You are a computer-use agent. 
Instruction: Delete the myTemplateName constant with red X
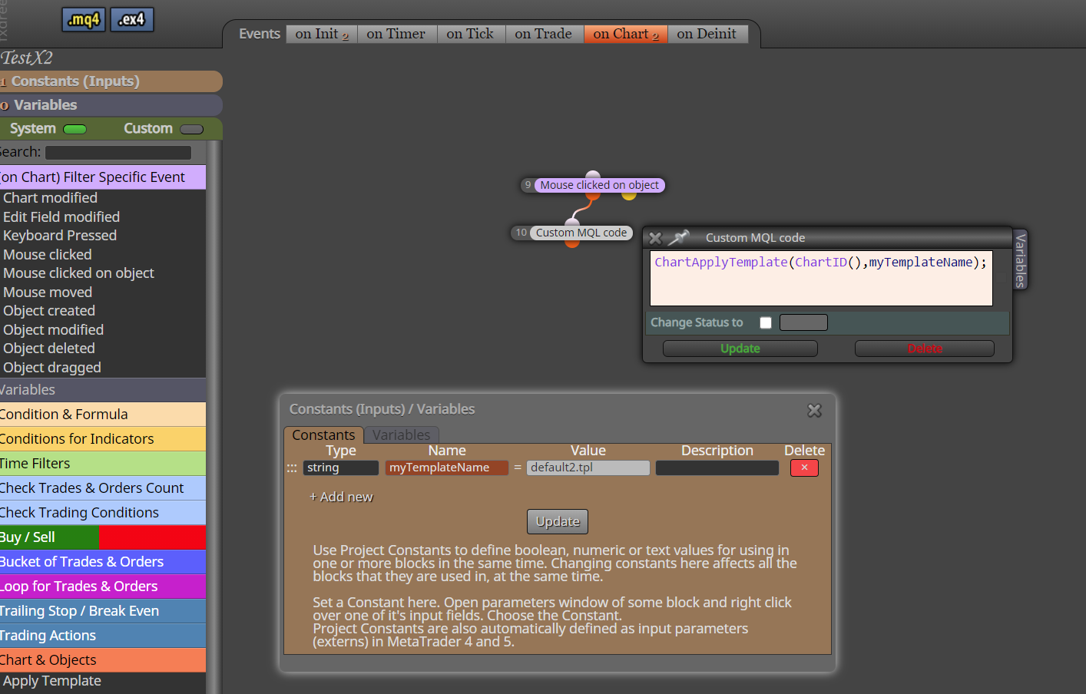(x=804, y=468)
